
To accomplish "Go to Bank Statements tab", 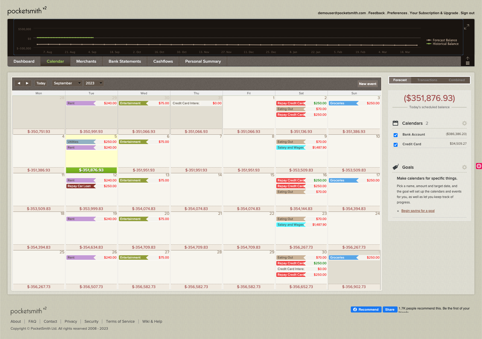I will click(x=125, y=61).
